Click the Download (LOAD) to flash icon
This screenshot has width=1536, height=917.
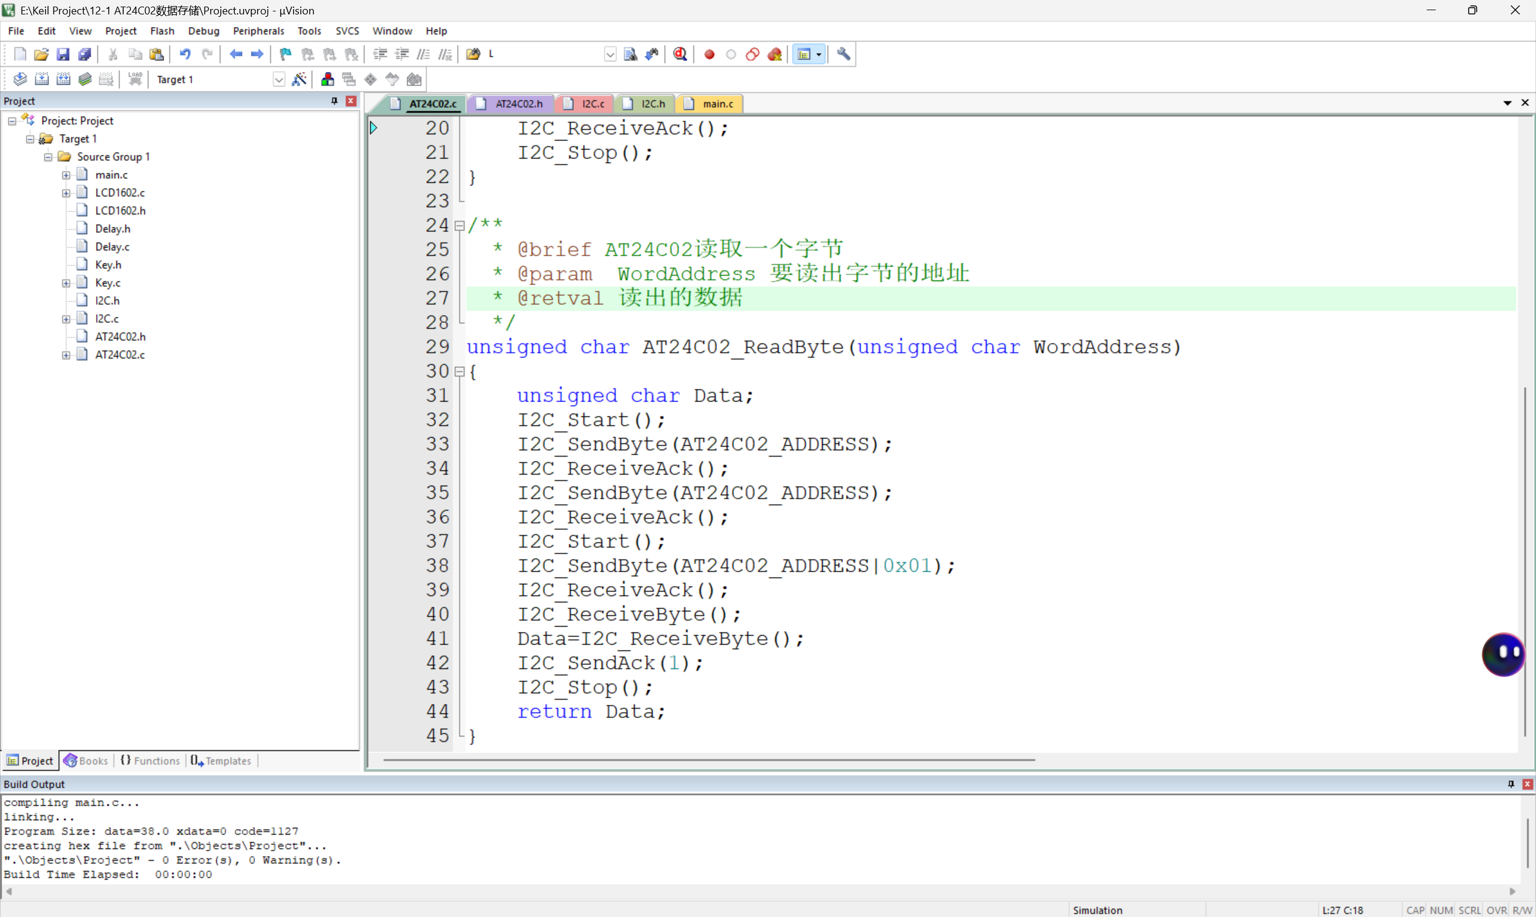[135, 79]
